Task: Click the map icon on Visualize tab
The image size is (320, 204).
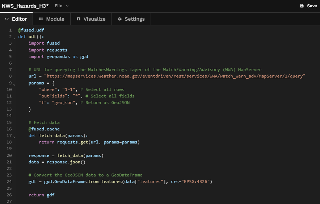Action: click(x=79, y=19)
